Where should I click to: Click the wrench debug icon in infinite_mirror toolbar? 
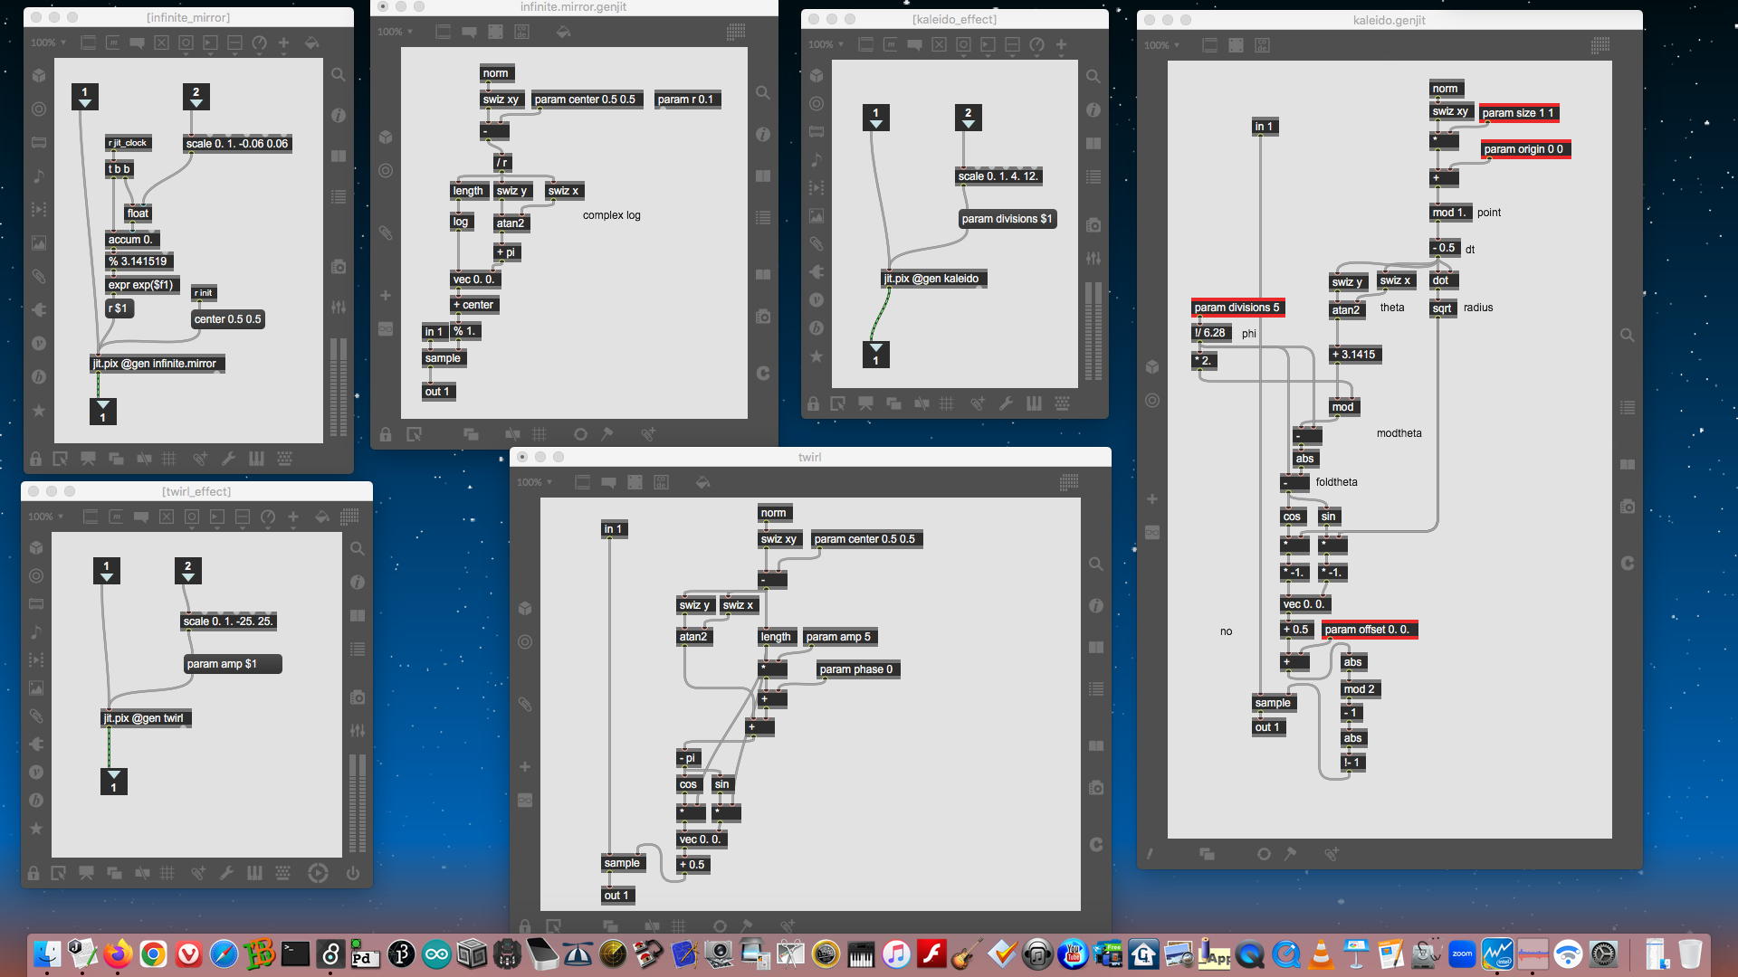pos(228,459)
